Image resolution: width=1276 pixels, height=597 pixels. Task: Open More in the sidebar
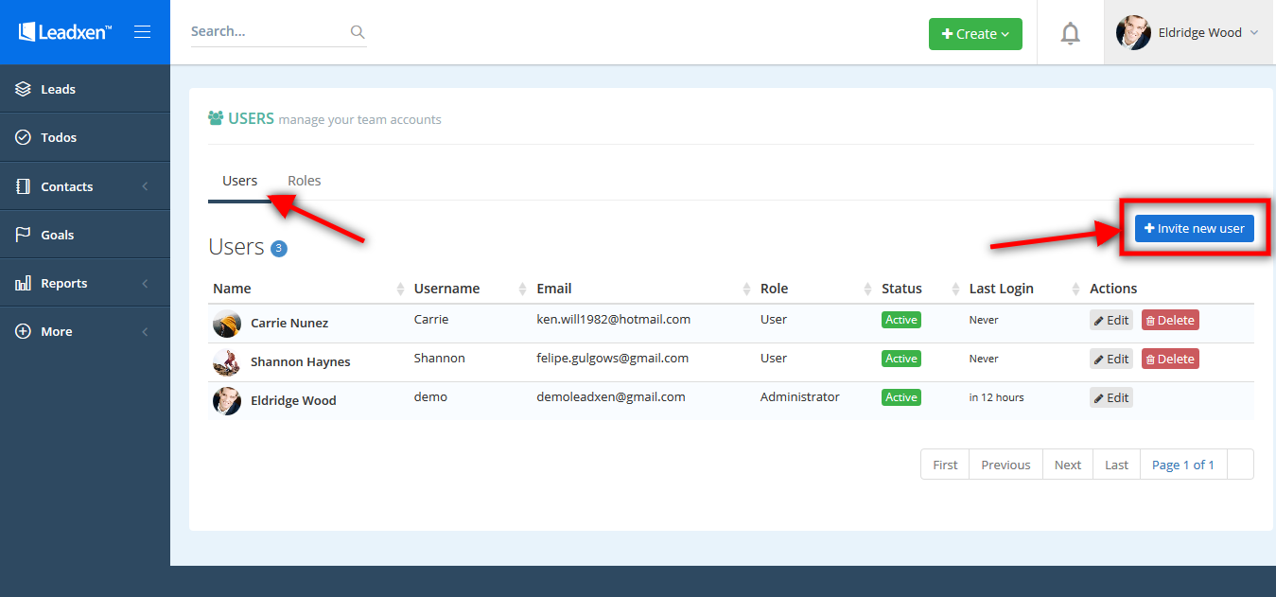[85, 331]
